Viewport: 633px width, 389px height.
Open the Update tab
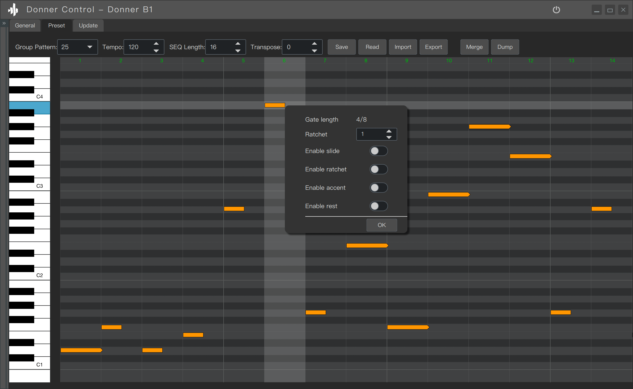(88, 26)
